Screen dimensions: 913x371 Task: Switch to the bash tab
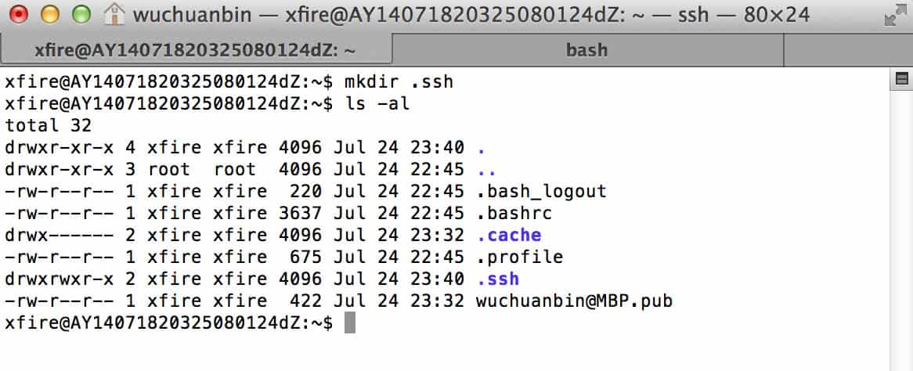click(x=587, y=50)
